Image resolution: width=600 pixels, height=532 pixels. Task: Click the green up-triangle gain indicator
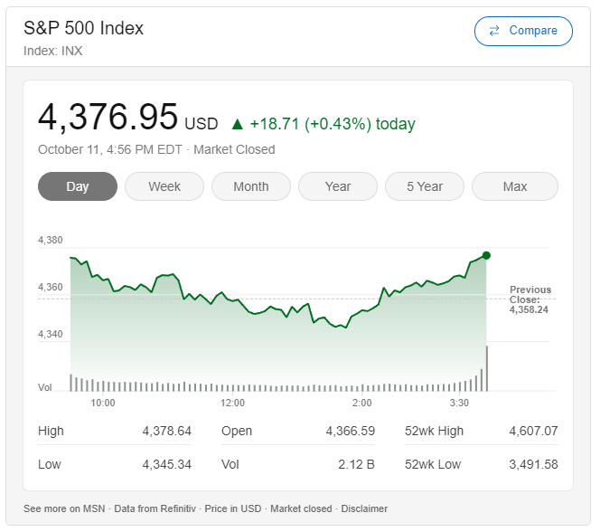(x=237, y=124)
